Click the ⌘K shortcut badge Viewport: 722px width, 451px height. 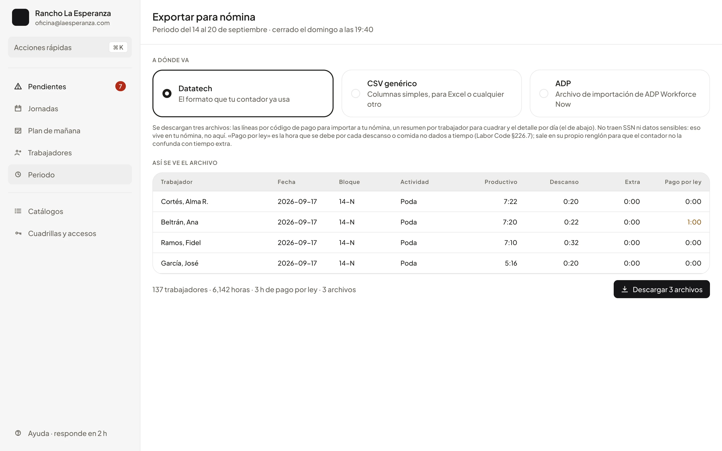pos(118,47)
